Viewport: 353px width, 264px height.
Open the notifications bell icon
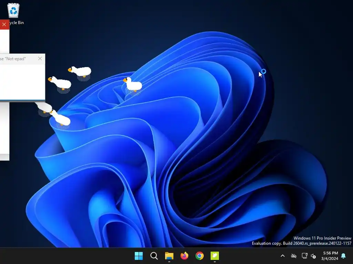pyautogui.click(x=344, y=256)
